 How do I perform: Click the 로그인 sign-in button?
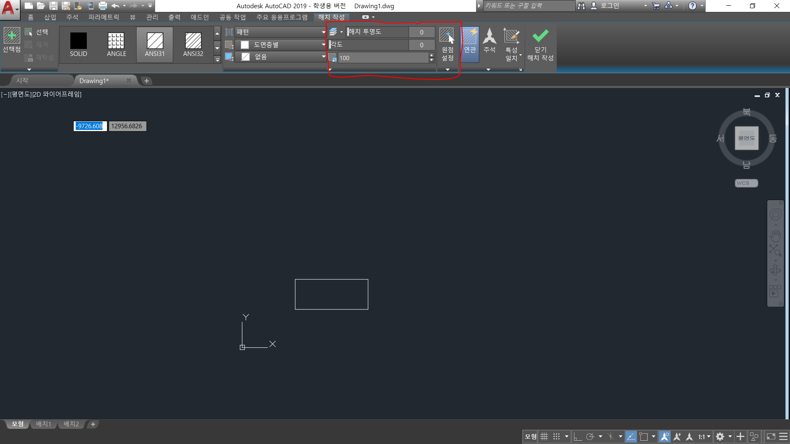[x=609, y=6]
